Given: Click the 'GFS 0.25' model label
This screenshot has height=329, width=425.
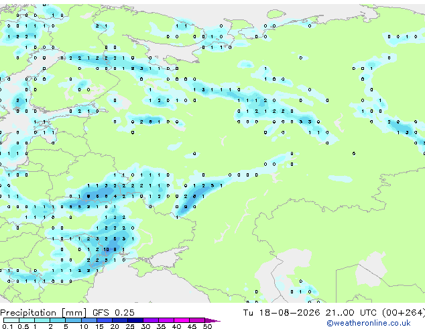Looking at the screenshot, I should click(113, 313).
